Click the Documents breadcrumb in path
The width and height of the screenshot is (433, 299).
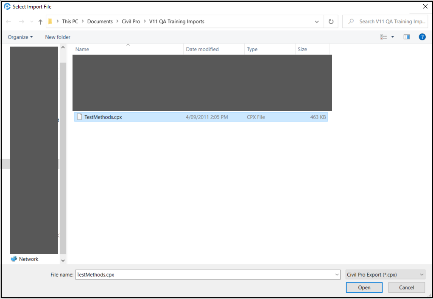tap(100, 22)
